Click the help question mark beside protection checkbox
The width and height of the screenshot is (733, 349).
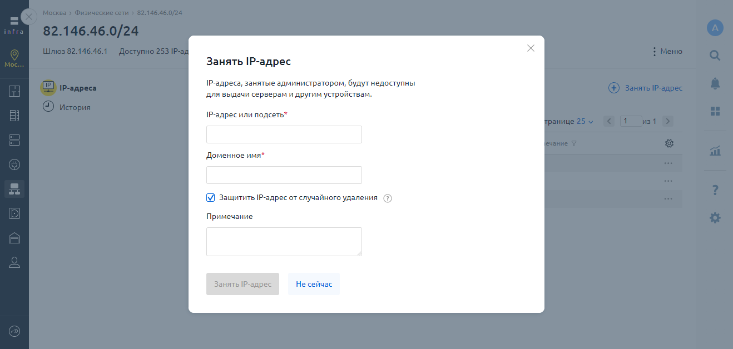point(388,198)
